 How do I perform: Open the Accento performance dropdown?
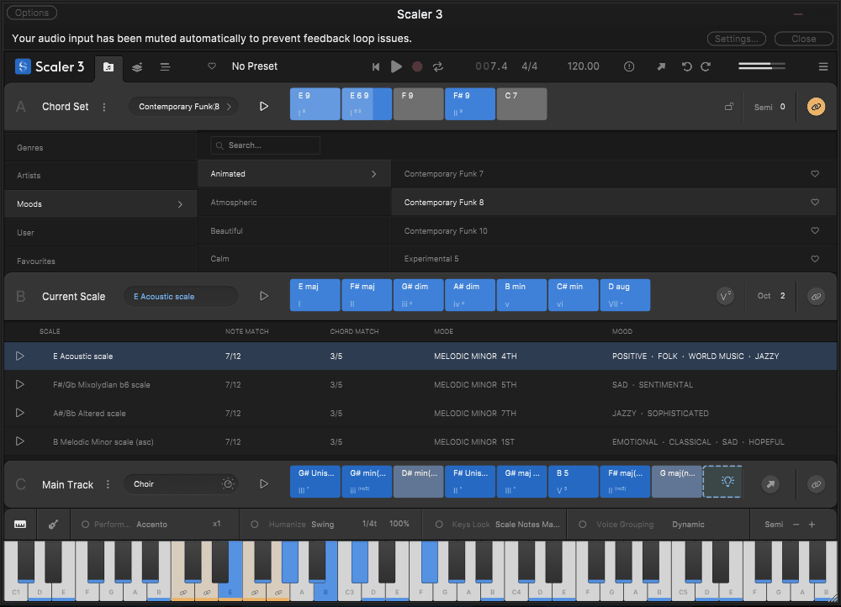pyautogui.click(x=151, y=525)
